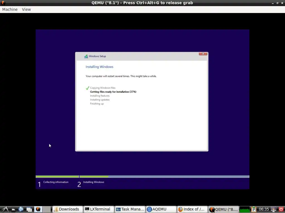
Task: Switch to the 'Index of /...' browser window
Action: click(x=193, y=209)
